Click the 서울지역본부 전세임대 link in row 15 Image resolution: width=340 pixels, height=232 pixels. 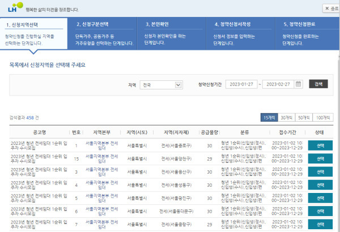point(101,159)
